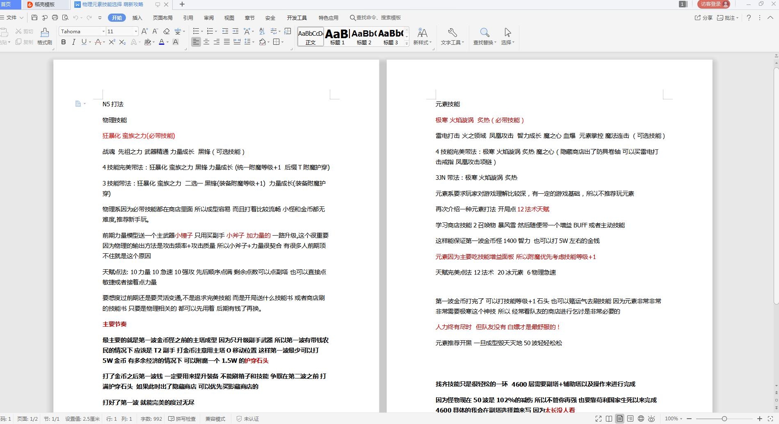Toggle Bold formatting
779x424 pixels.
[x=63, y=42]
